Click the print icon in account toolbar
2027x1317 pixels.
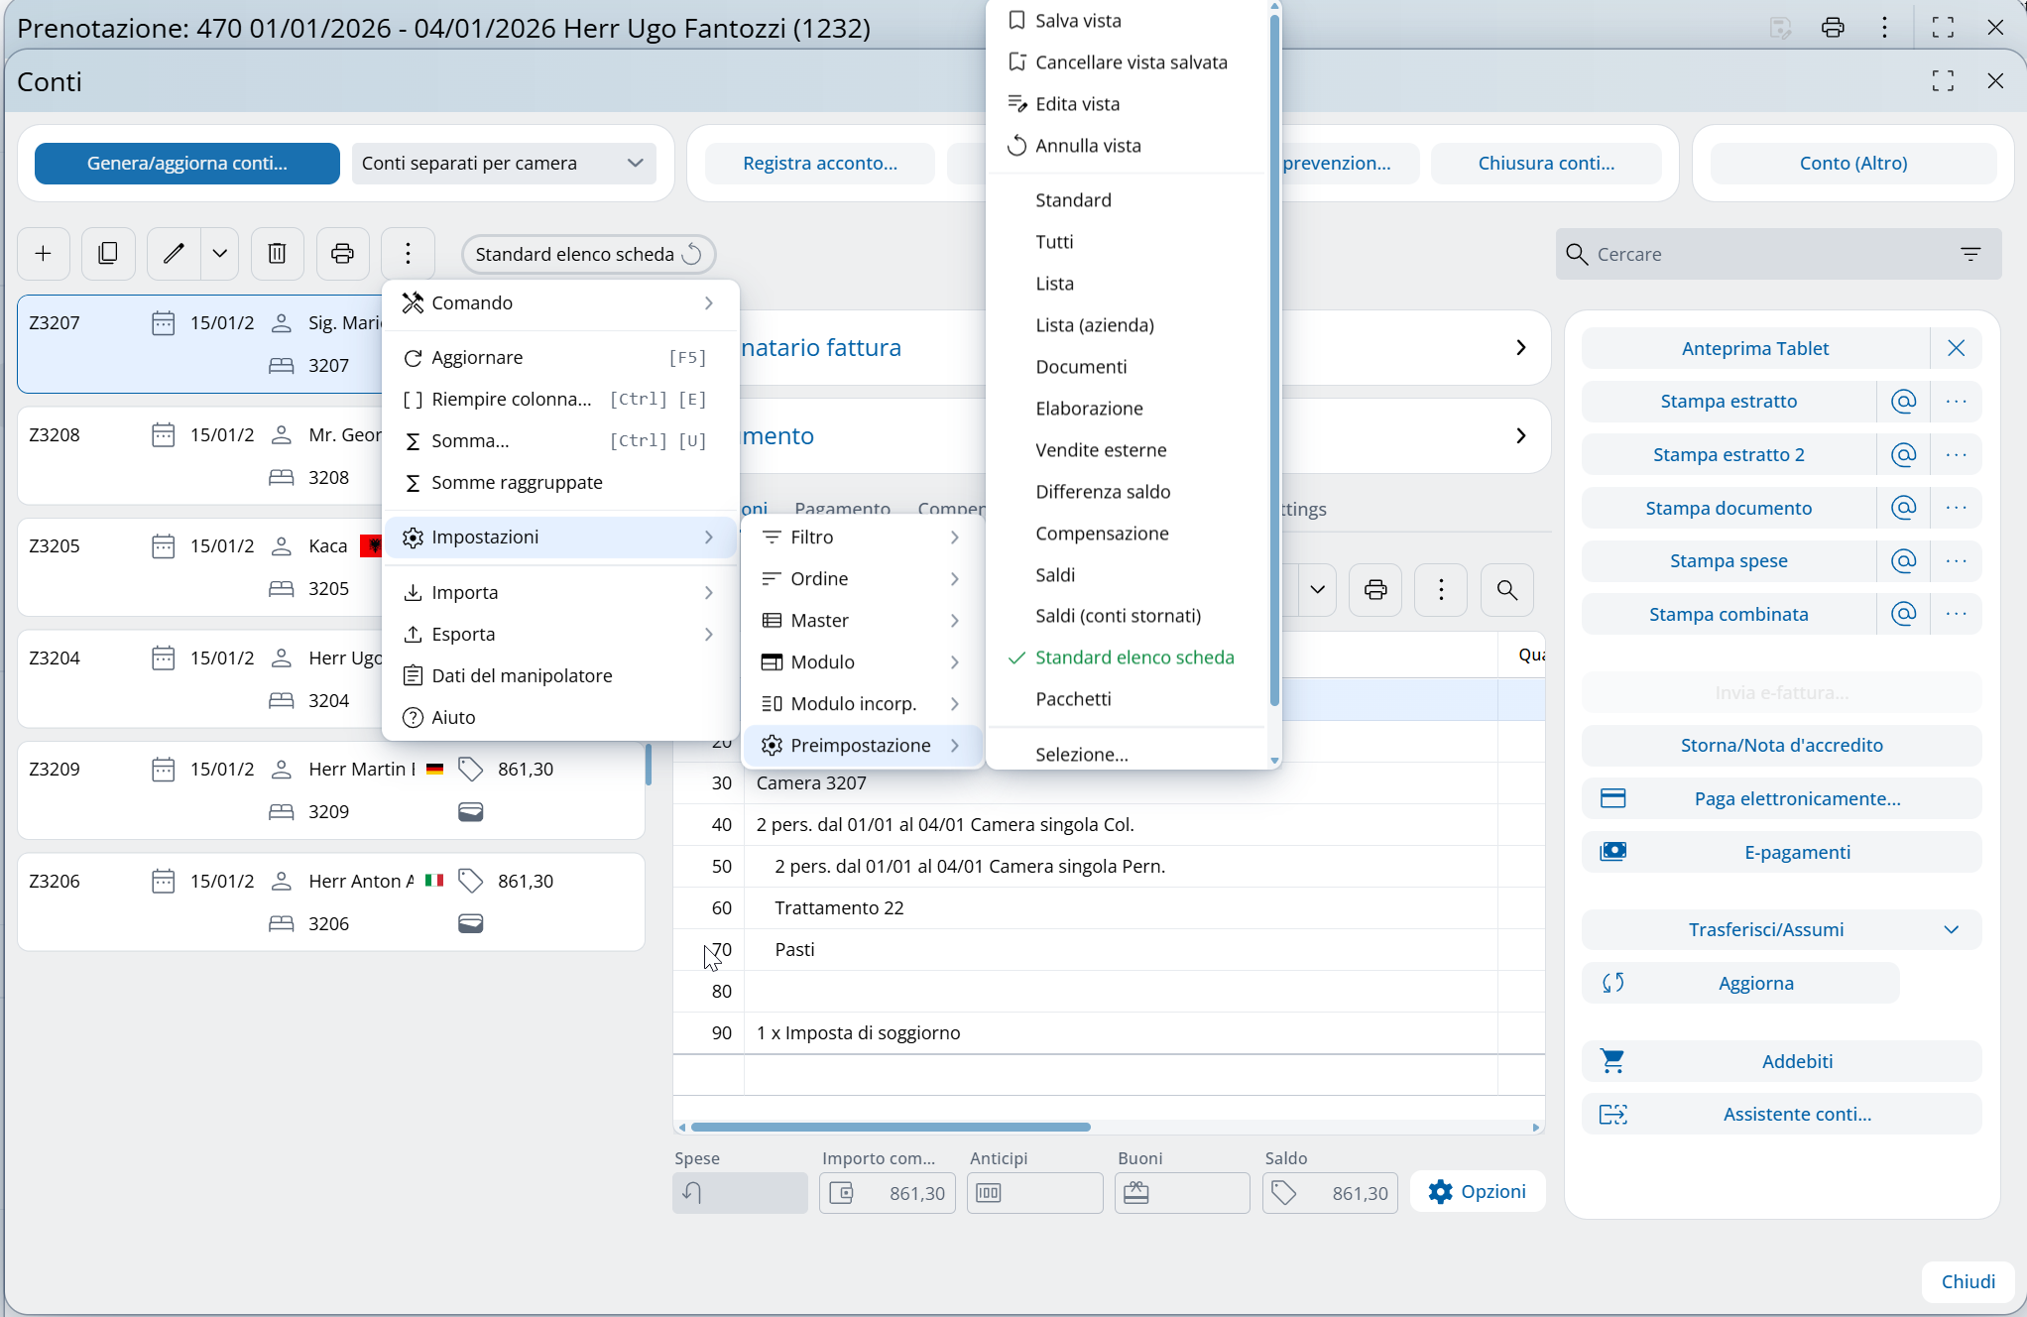point(342,254)
